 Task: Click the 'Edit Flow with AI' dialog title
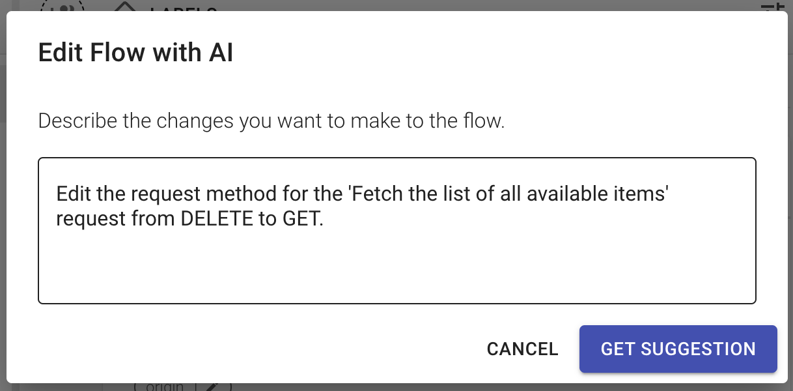[x=135, y=52]
